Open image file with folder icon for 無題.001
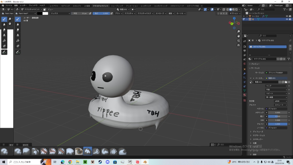 coord(286,82)
